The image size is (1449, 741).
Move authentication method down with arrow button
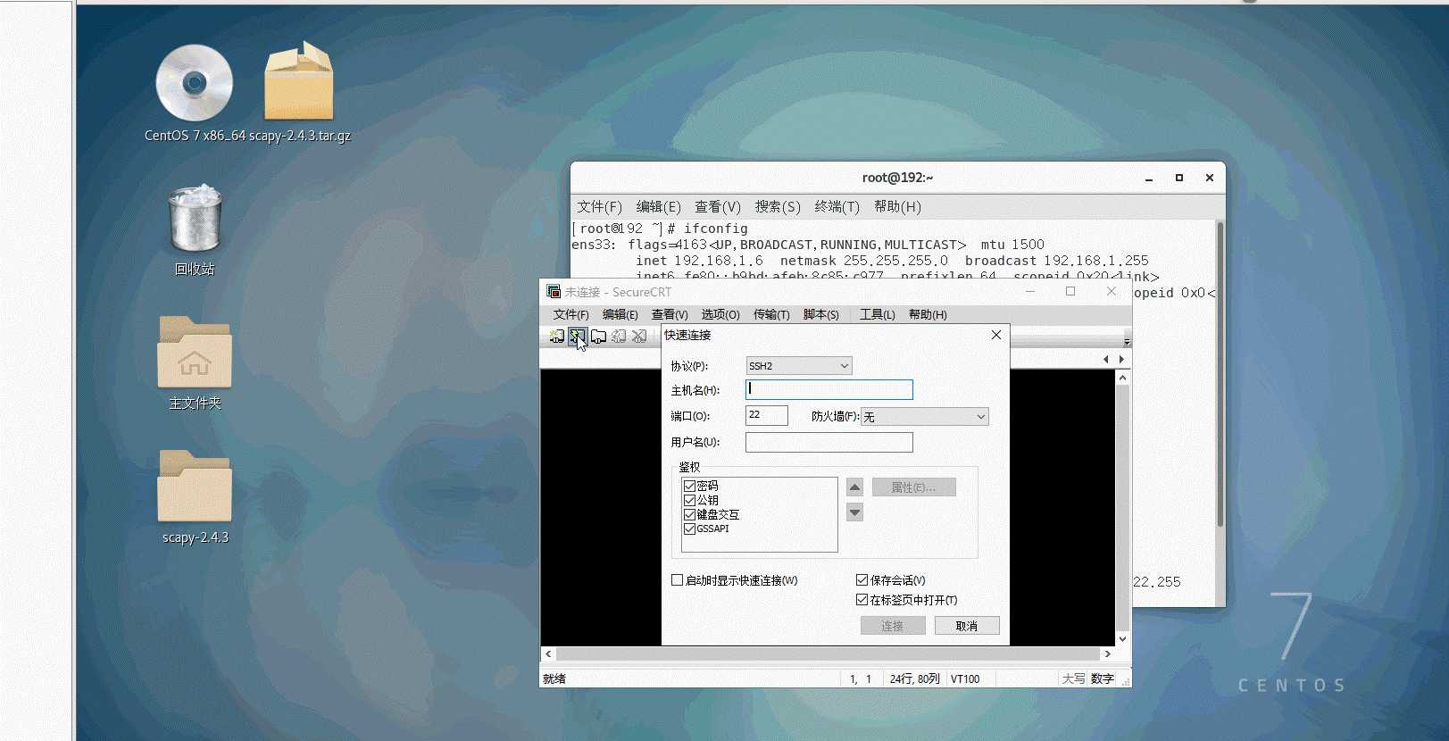click(854, 512)
